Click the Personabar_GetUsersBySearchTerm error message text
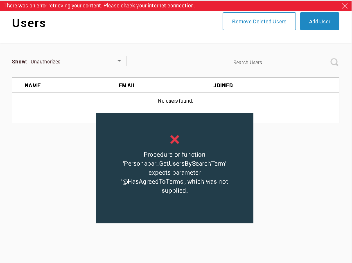 click(x=174, y=172)
